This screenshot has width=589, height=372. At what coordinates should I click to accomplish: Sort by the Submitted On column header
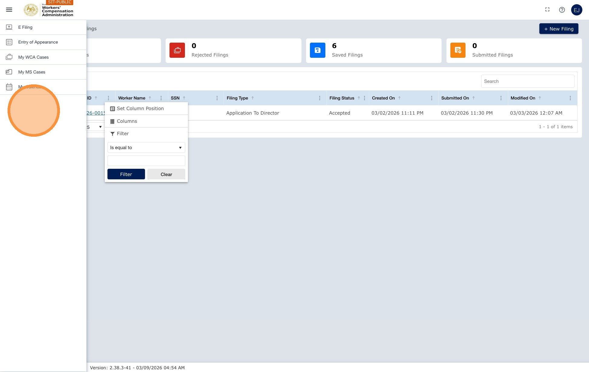click(x=455, y=98)
